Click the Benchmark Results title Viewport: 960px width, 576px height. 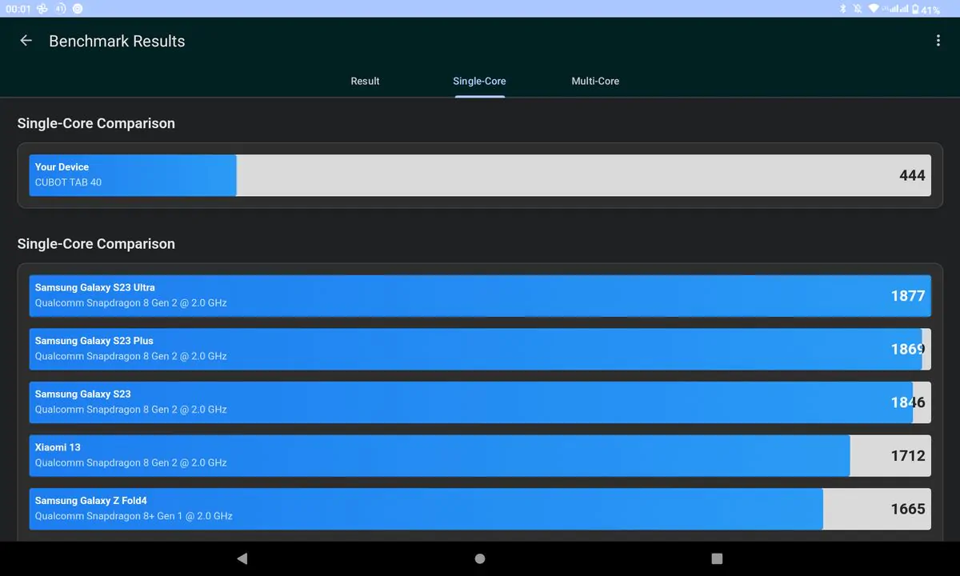click(117, 42)
